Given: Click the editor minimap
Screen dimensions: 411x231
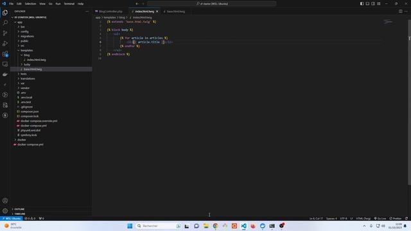Looking at the screenshot, I should 388,22.
